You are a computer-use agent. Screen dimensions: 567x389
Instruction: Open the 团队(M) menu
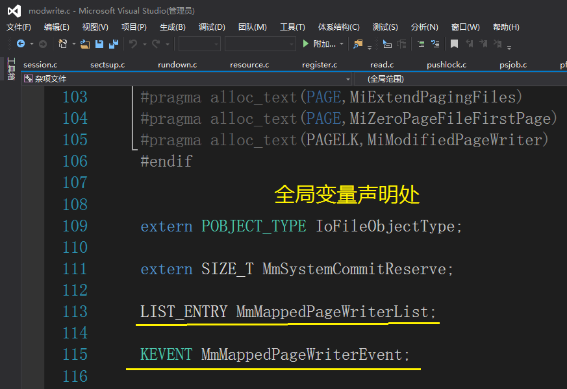point(253,27)
